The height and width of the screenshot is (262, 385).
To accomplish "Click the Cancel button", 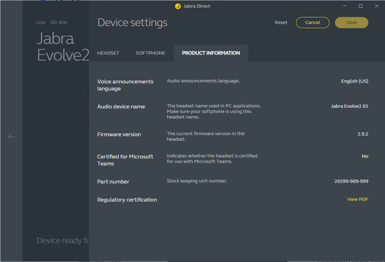I will pyautogui.click(x=313, y=22).
